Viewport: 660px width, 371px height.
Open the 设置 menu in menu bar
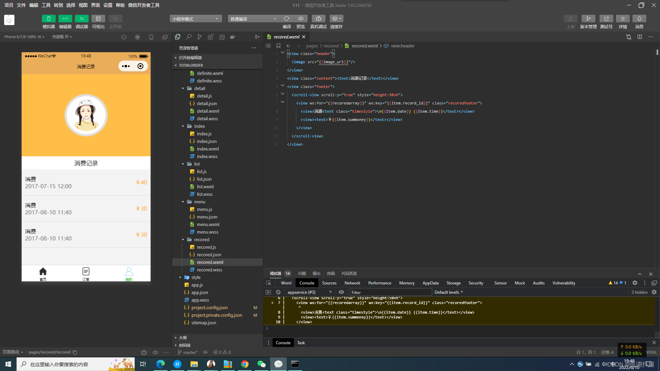pyautogui.click(x=108, y=5)
